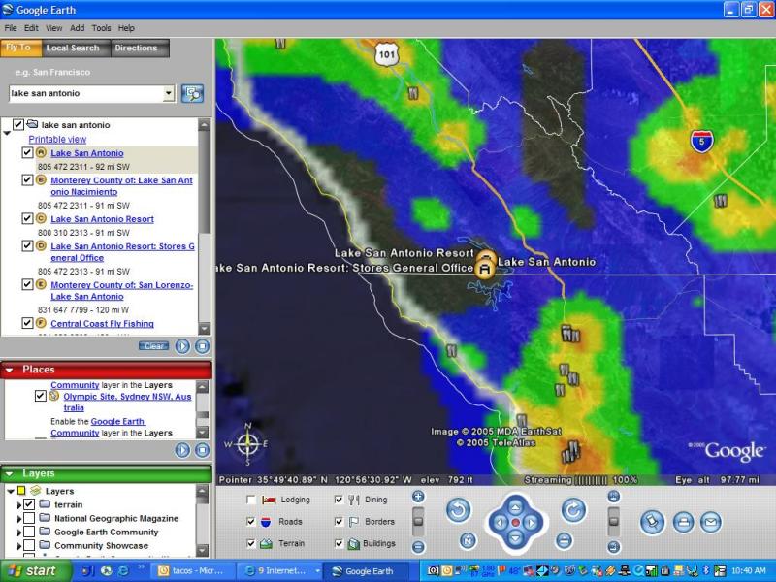Rotate the view counterclockwise
This screenshot has height=582, width=776.
[x=458, y=510]
